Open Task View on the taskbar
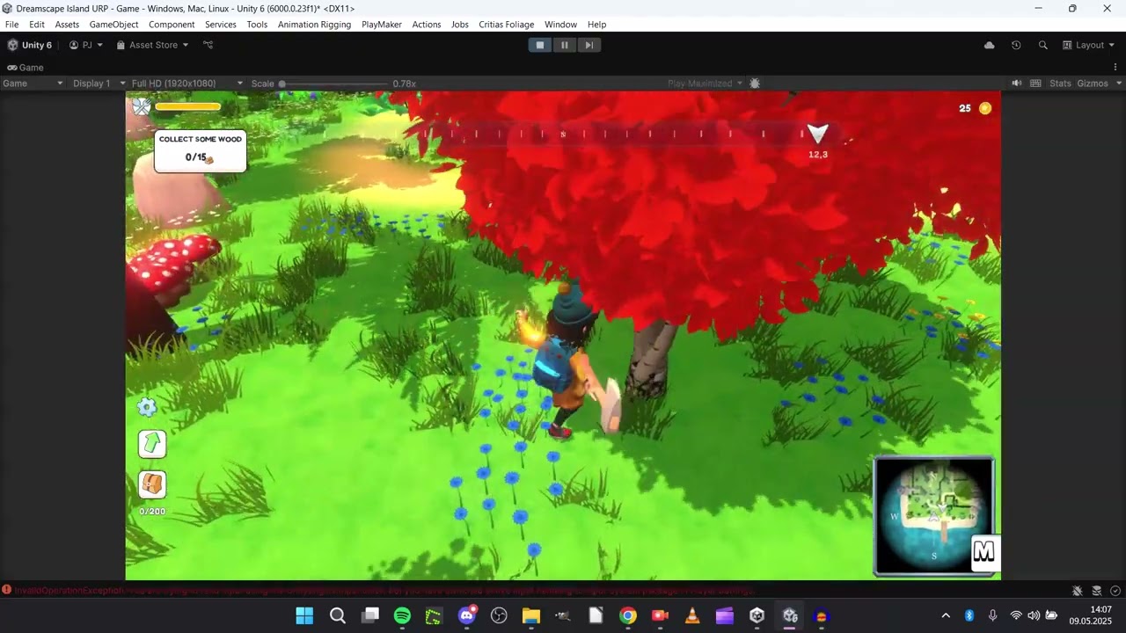This screenshot has height=633, width=1126. coord(370,615)
